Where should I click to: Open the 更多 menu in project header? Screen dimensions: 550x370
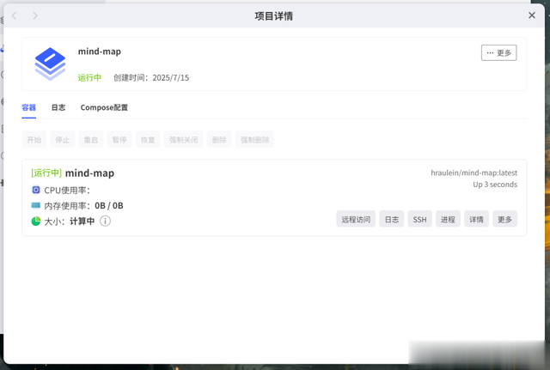pyautogui.click(x=498, y=53)
